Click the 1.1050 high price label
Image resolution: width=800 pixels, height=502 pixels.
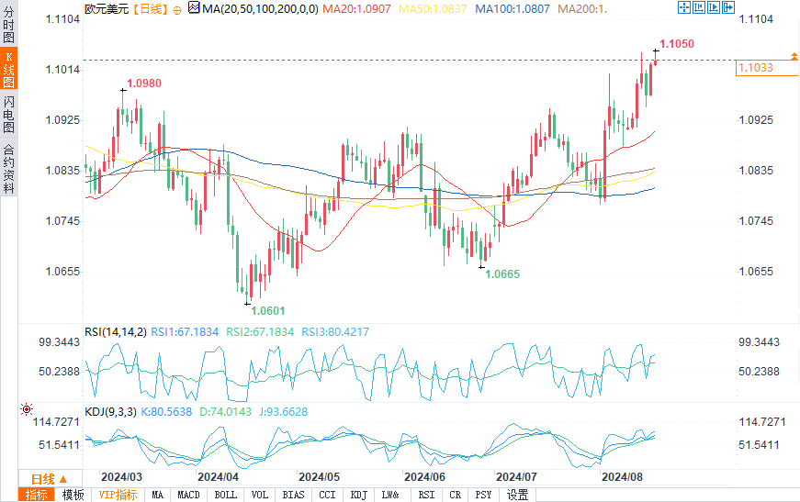[677, 44]
